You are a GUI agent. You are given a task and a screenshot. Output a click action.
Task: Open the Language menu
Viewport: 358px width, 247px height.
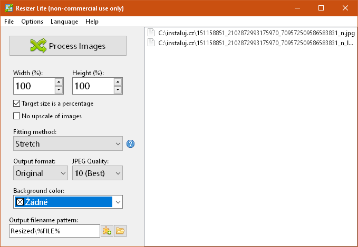(x=64, y=22)
